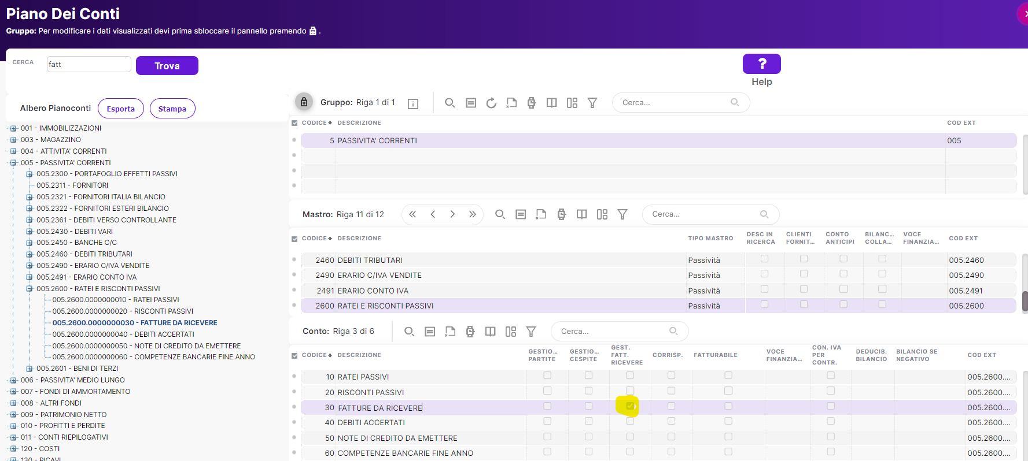Image resolution: width=1028 pixels, height=461 pixels.
Task: Click the print icon in the Mastro toolbar
Action: point(562,214)
